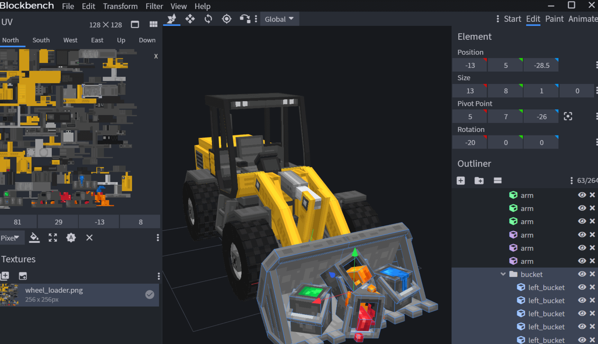This screenshot has width=598, height=344.
Task: Toggle visibility of first arm element
Action: (582, 195)
